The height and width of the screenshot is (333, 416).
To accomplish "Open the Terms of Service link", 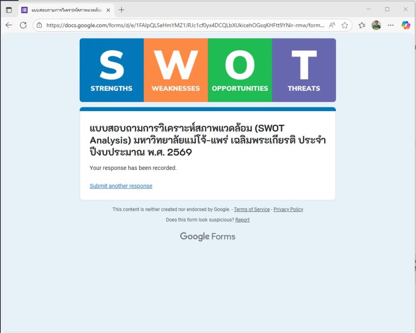I will 252,209.
